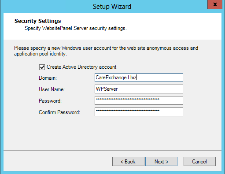Click the Password input field

139,100
